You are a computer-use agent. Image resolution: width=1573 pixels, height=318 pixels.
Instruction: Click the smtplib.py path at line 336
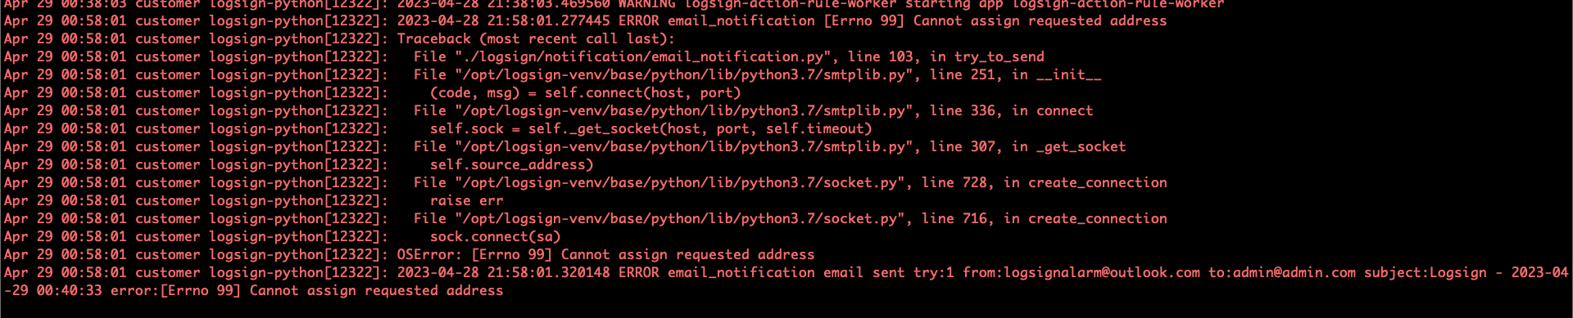point(683,110)
